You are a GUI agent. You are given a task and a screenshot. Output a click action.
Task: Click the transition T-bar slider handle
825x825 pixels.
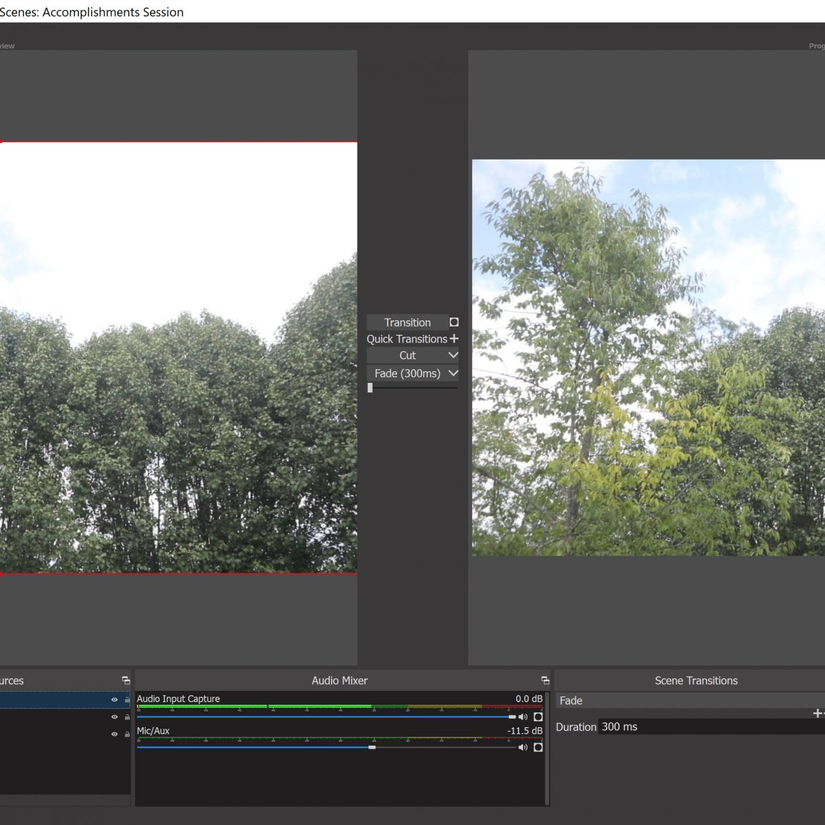point(370,388)
